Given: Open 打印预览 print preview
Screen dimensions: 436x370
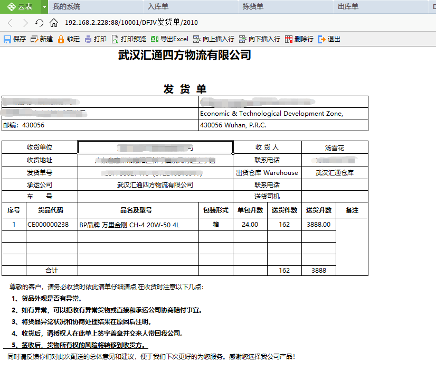Looking at the screenshot, I should [x=129, y=39].
